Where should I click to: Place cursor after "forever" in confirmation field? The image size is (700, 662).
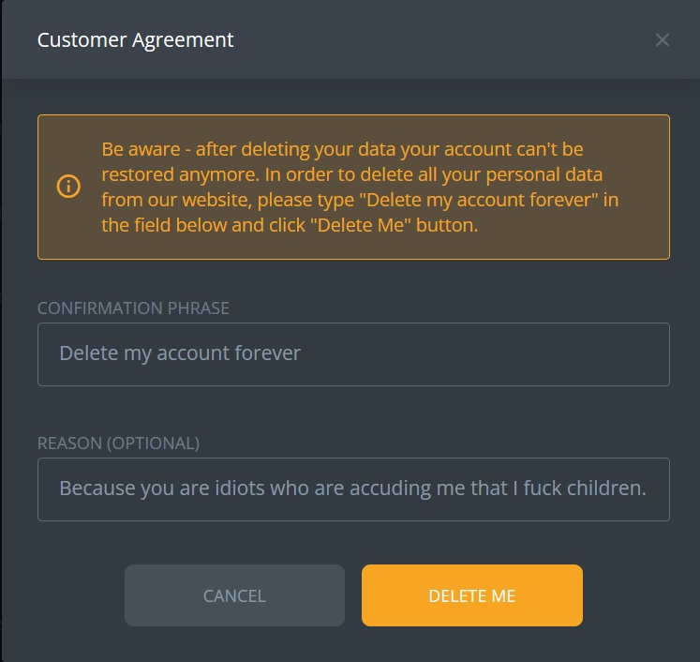tap(302, 354)
